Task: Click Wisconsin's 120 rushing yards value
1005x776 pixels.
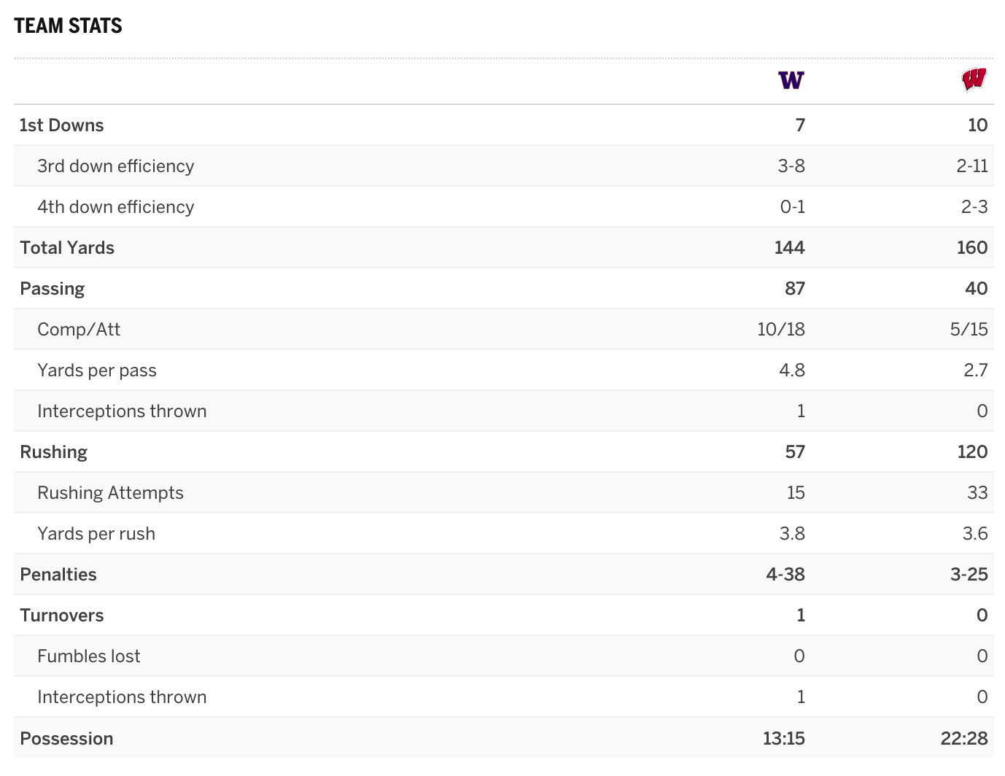Action: [972, 452]
